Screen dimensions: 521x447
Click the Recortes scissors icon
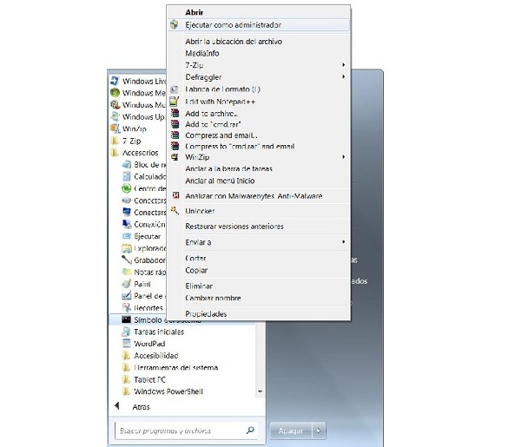(x=127, y=307)
